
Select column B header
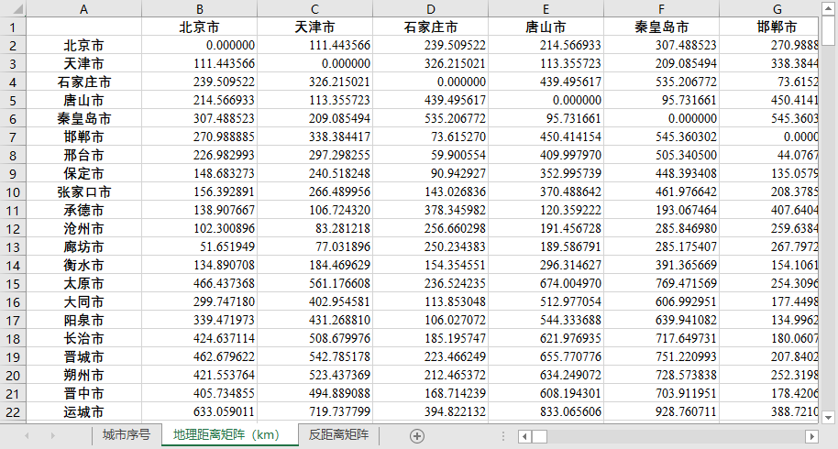199,9
